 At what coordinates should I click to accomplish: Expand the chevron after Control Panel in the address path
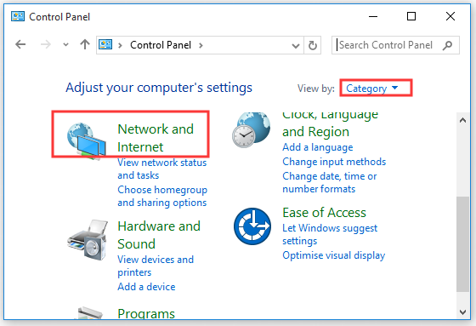(201, 45)
